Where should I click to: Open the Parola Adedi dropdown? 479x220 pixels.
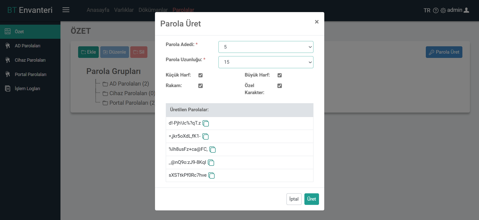pos(266,47)
